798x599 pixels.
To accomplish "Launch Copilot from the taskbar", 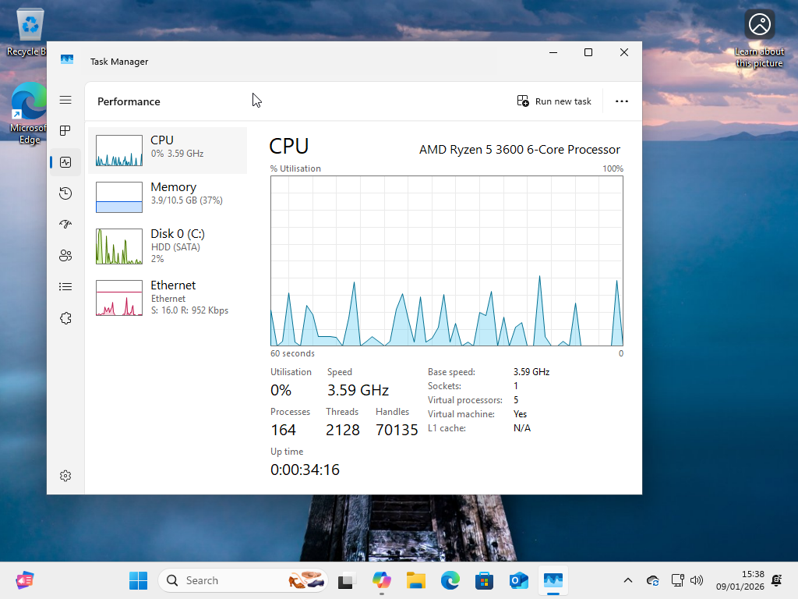I will point(381,580).
